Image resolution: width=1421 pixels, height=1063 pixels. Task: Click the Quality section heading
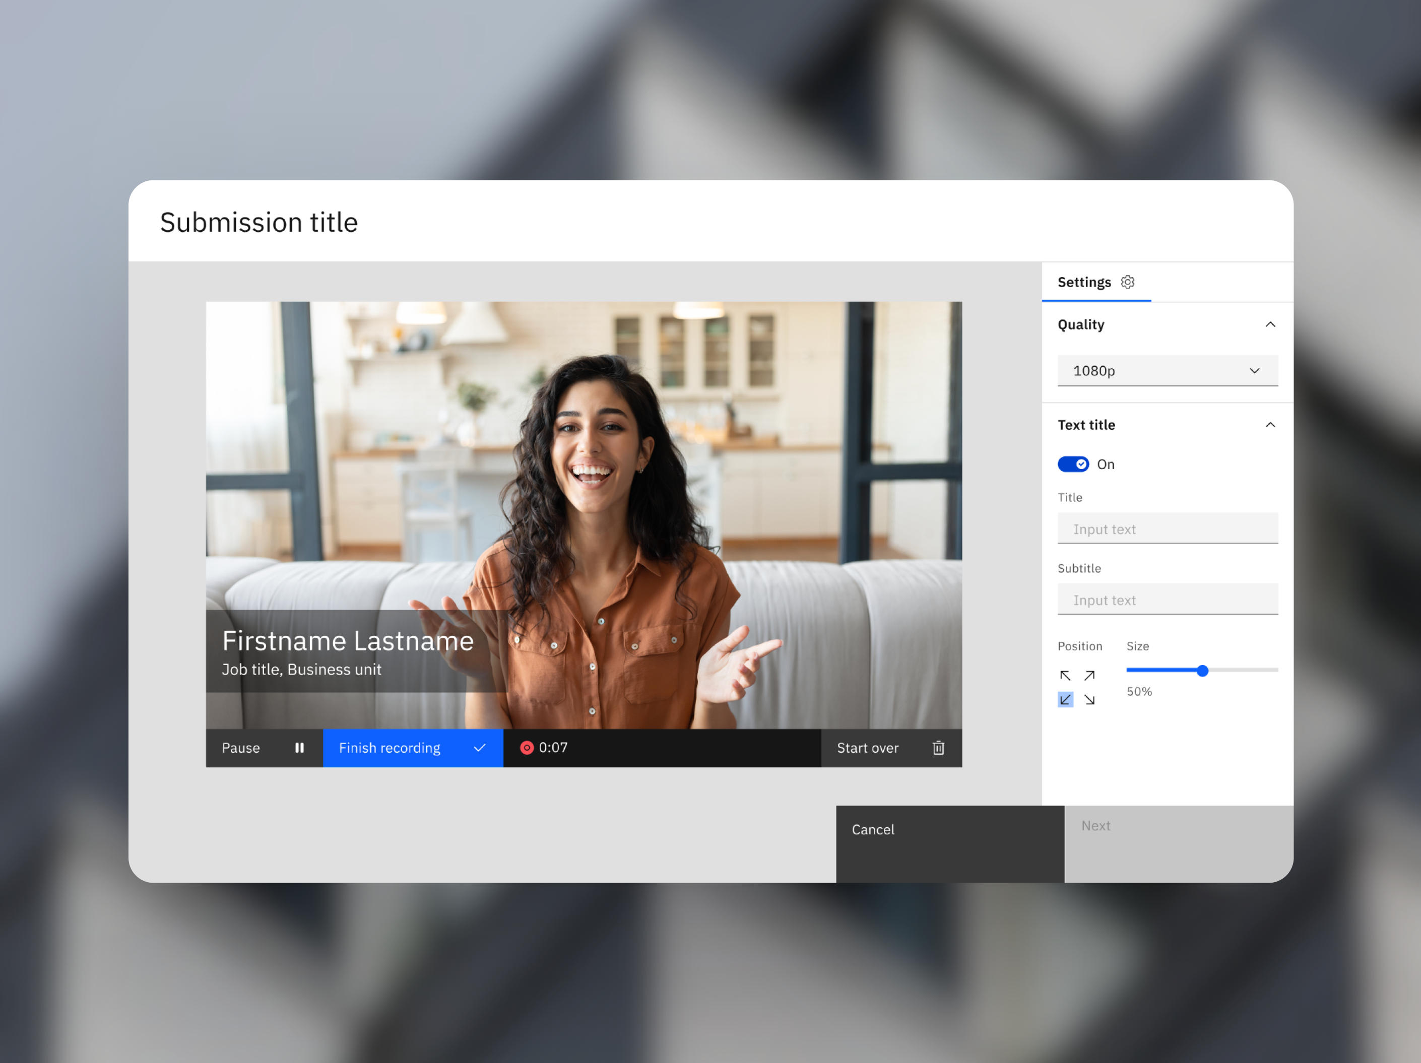tap(1080, 324)
